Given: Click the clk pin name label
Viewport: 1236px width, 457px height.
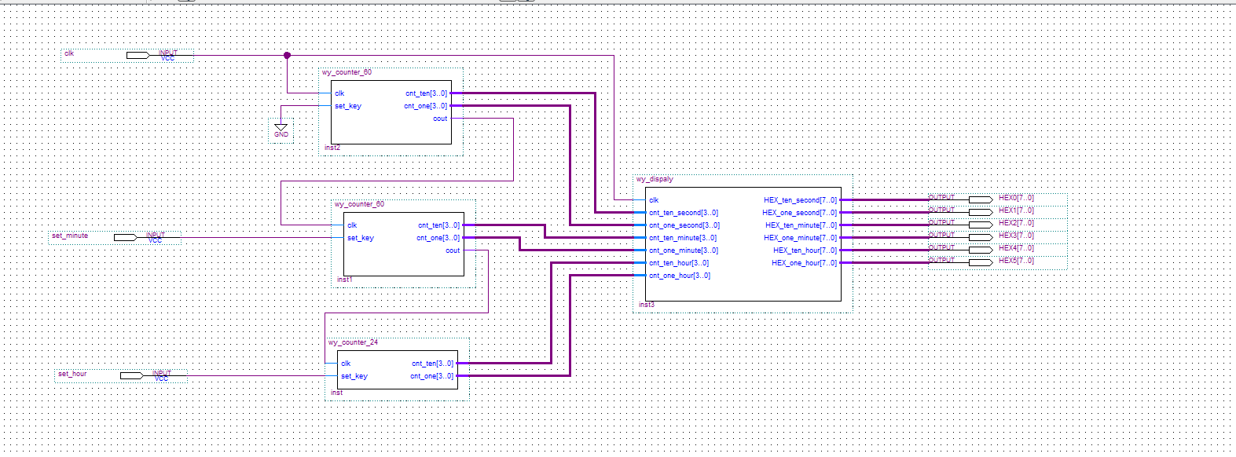Looking at the screenshot, I should coord(69,53).
